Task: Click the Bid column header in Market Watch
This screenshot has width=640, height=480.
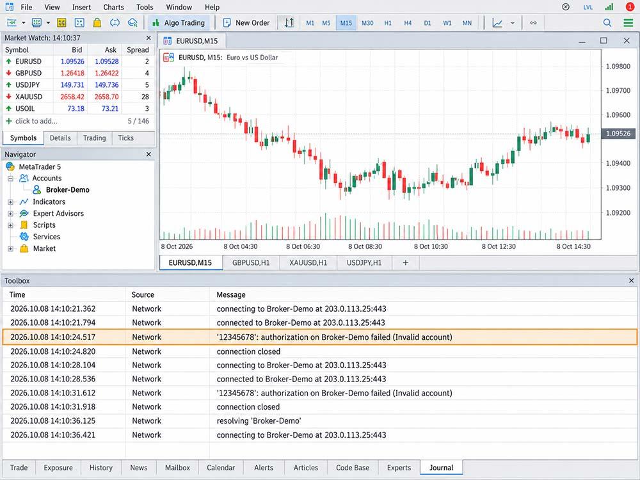Action: click(77, 50)
